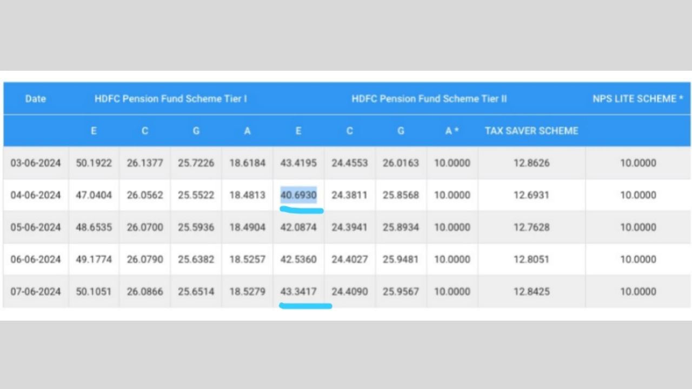The image size is (692, 389).
Task: Click the NPS LITE SCHEME * header
Action: [638, 99]
